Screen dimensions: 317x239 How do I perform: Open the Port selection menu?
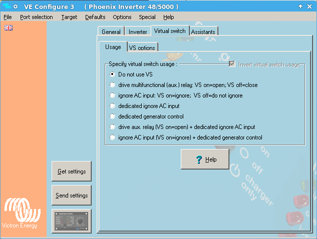point(37,17)
